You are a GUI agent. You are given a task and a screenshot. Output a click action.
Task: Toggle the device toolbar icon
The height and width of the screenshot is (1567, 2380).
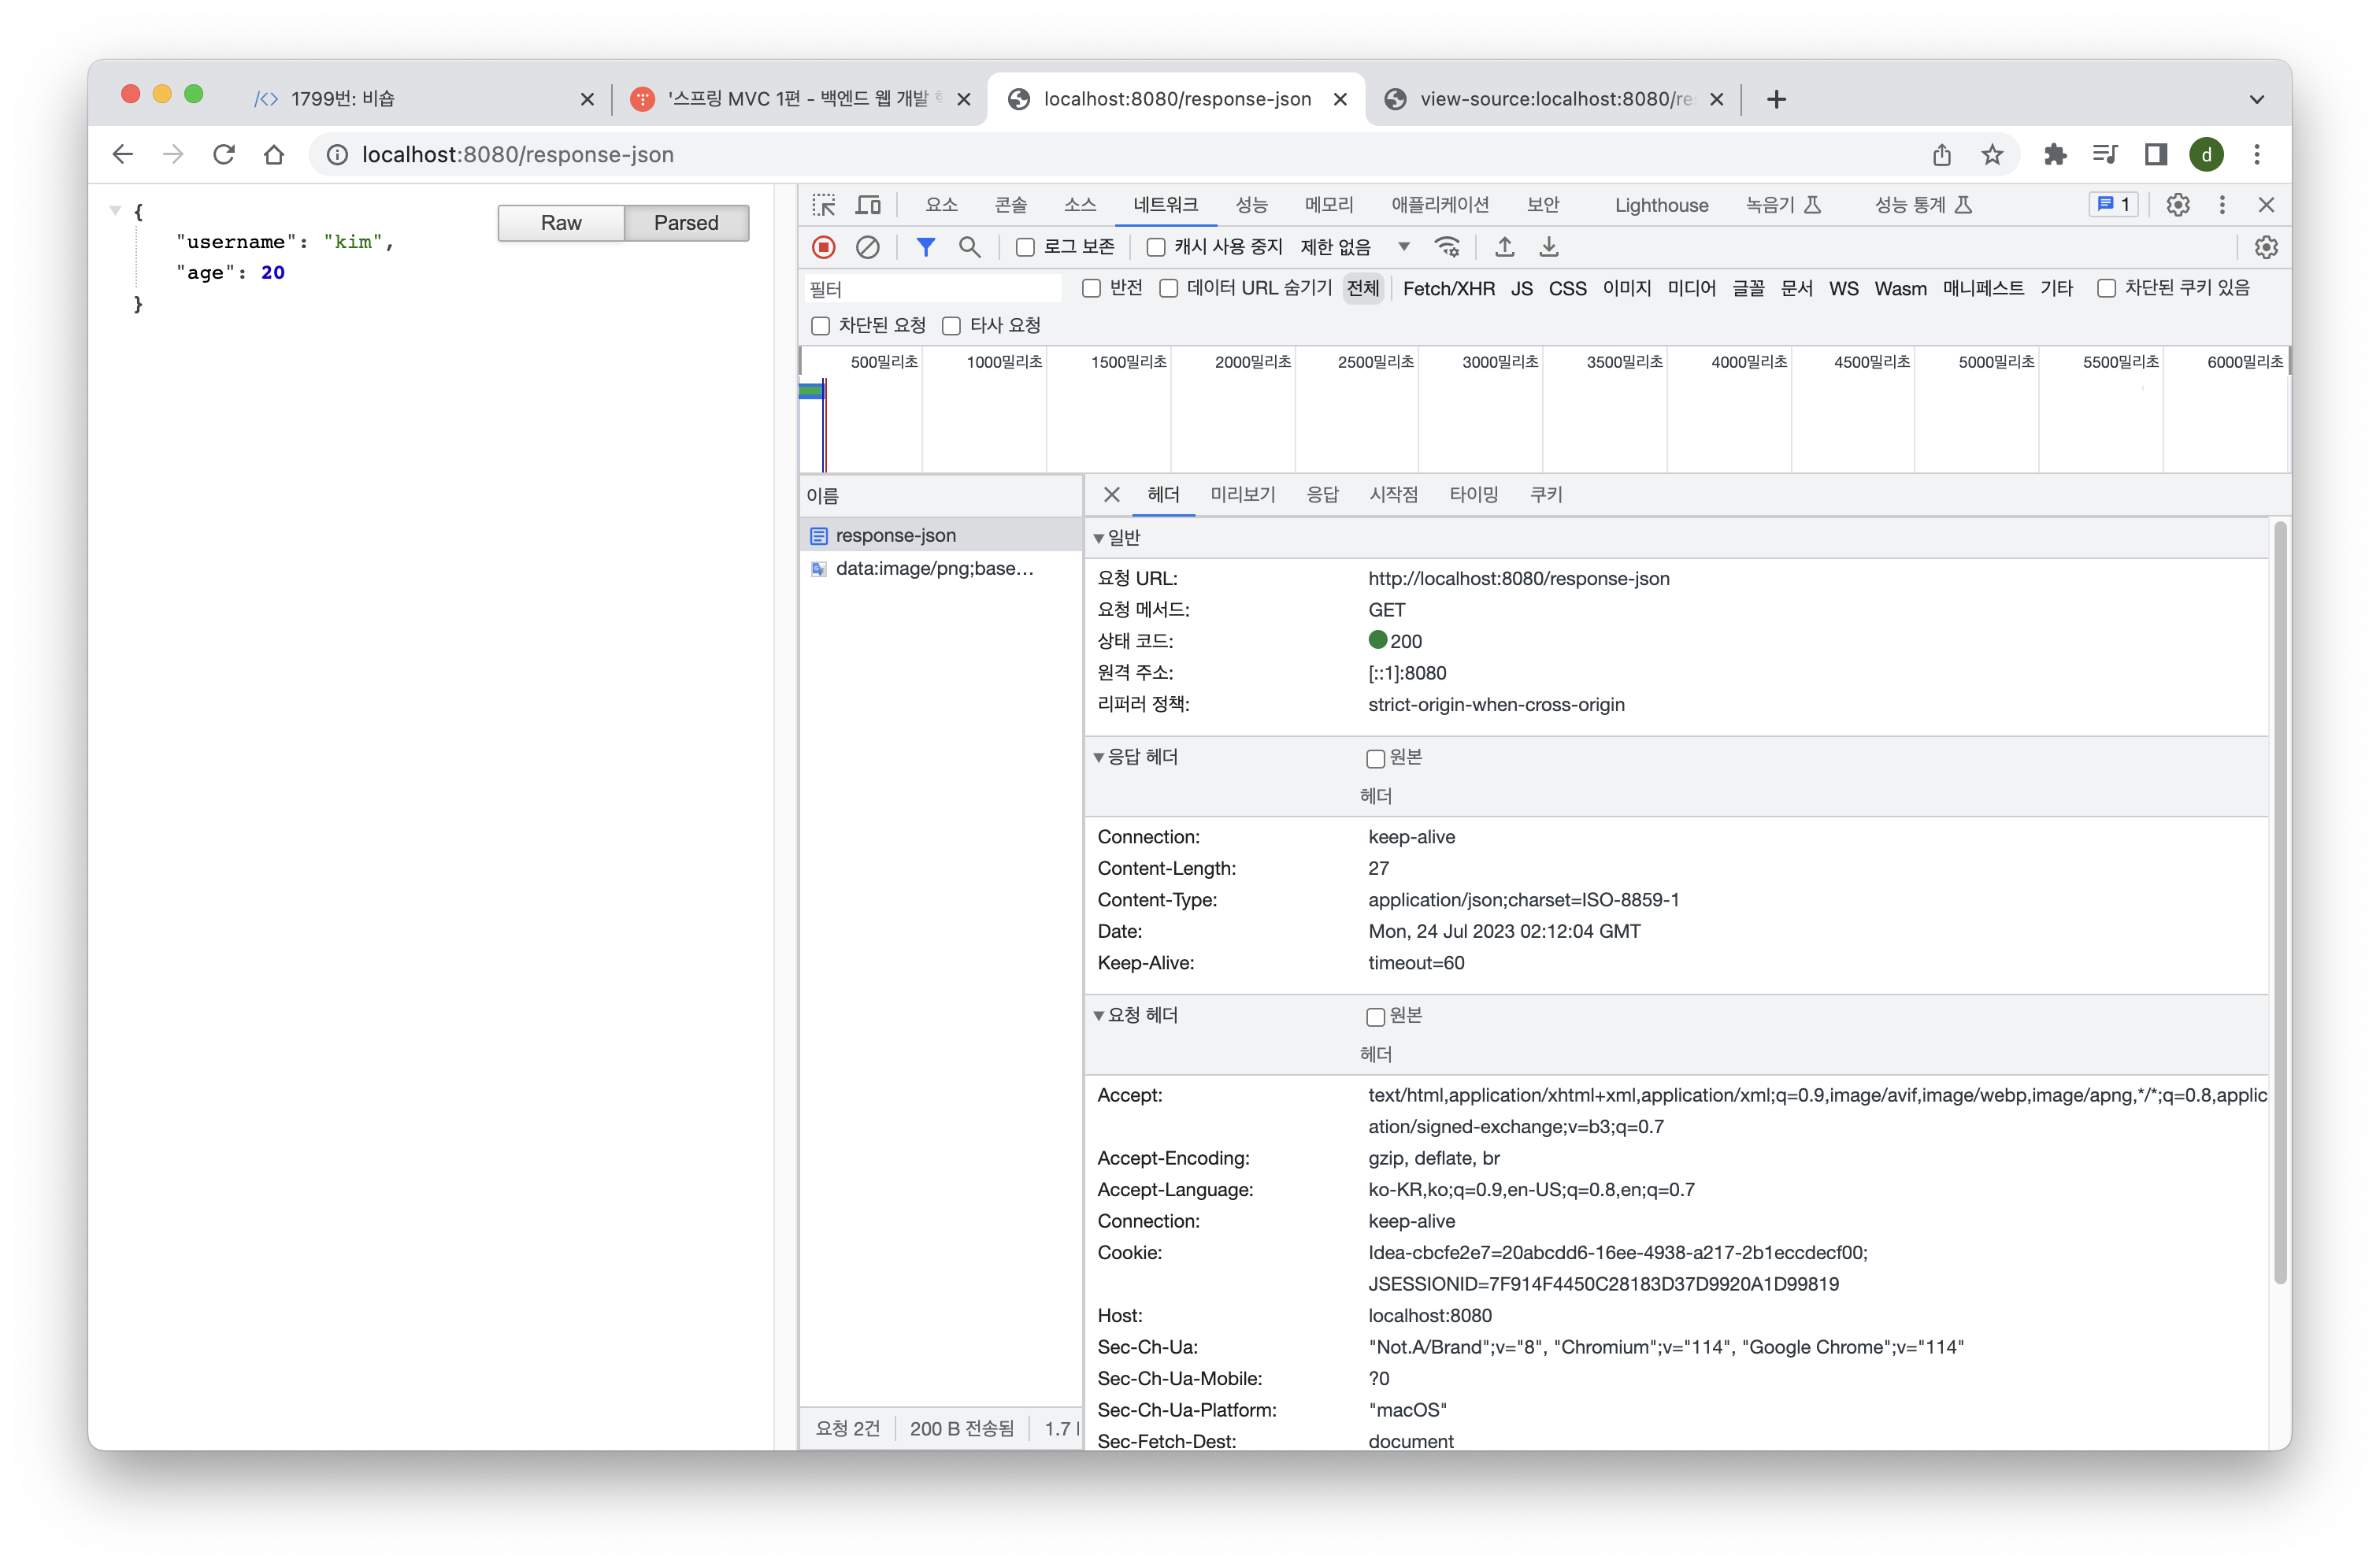click(x=868, y=205)
